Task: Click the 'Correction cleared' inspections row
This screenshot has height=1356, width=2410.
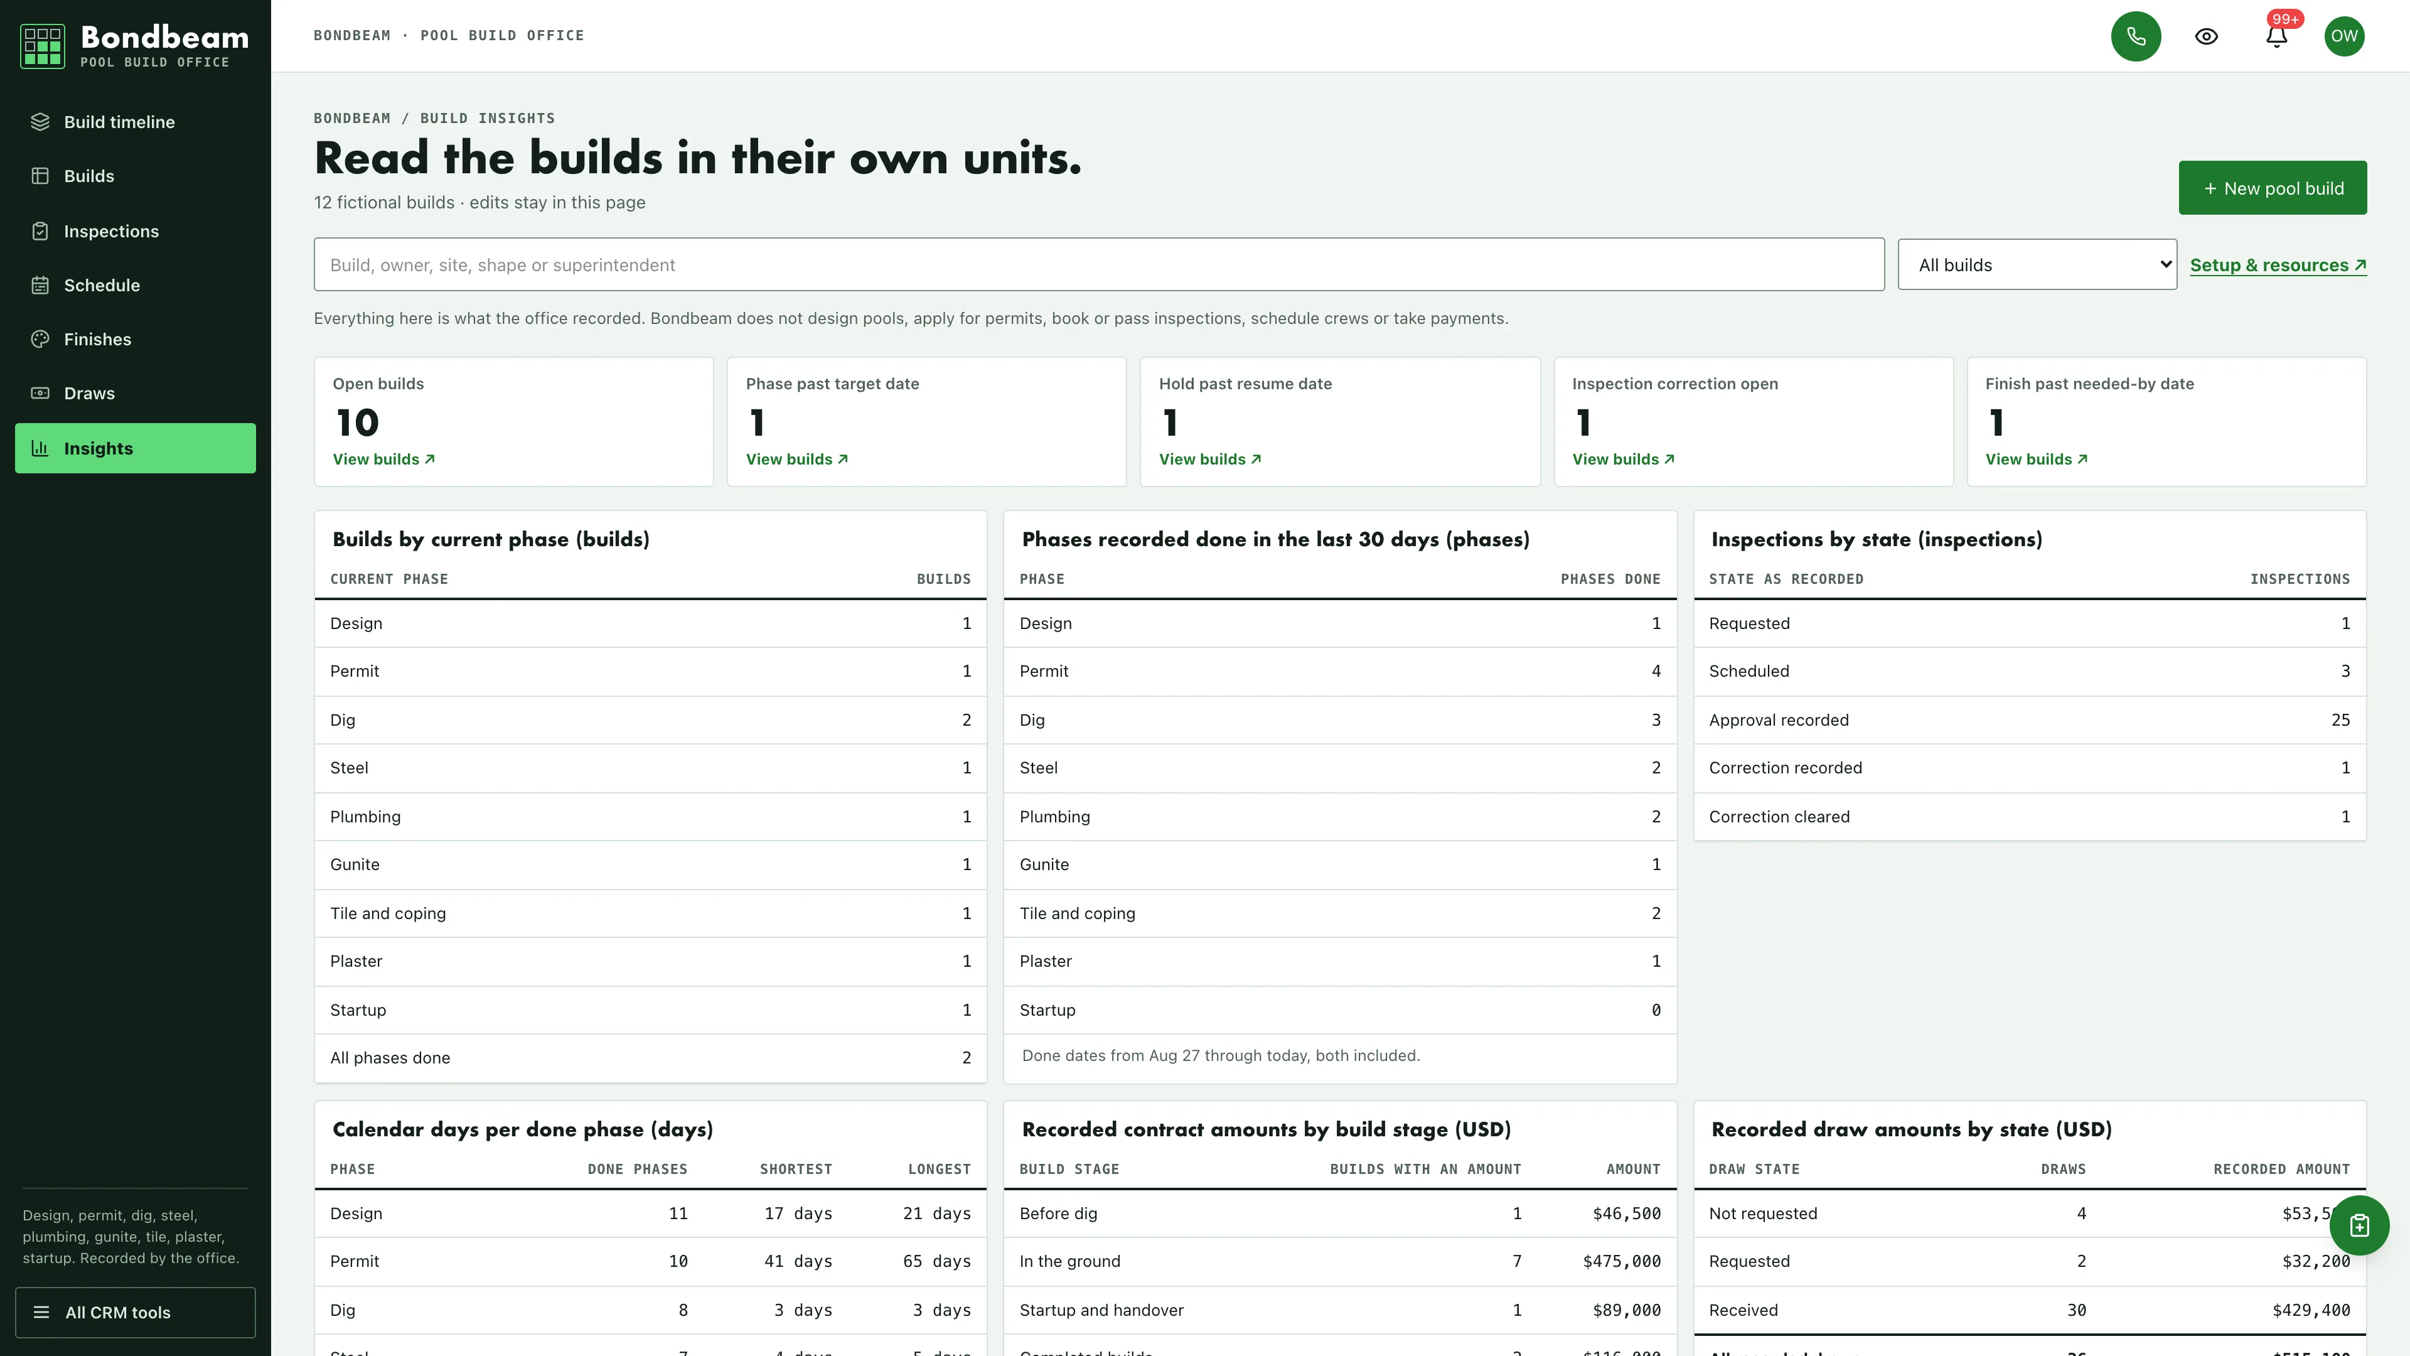Action: pyautogui.click(x=2029, y=816)
